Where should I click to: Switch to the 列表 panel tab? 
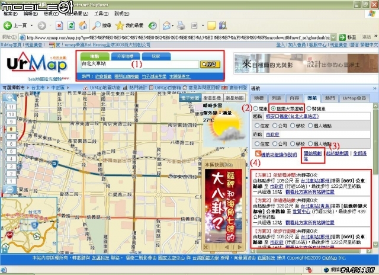277,98
